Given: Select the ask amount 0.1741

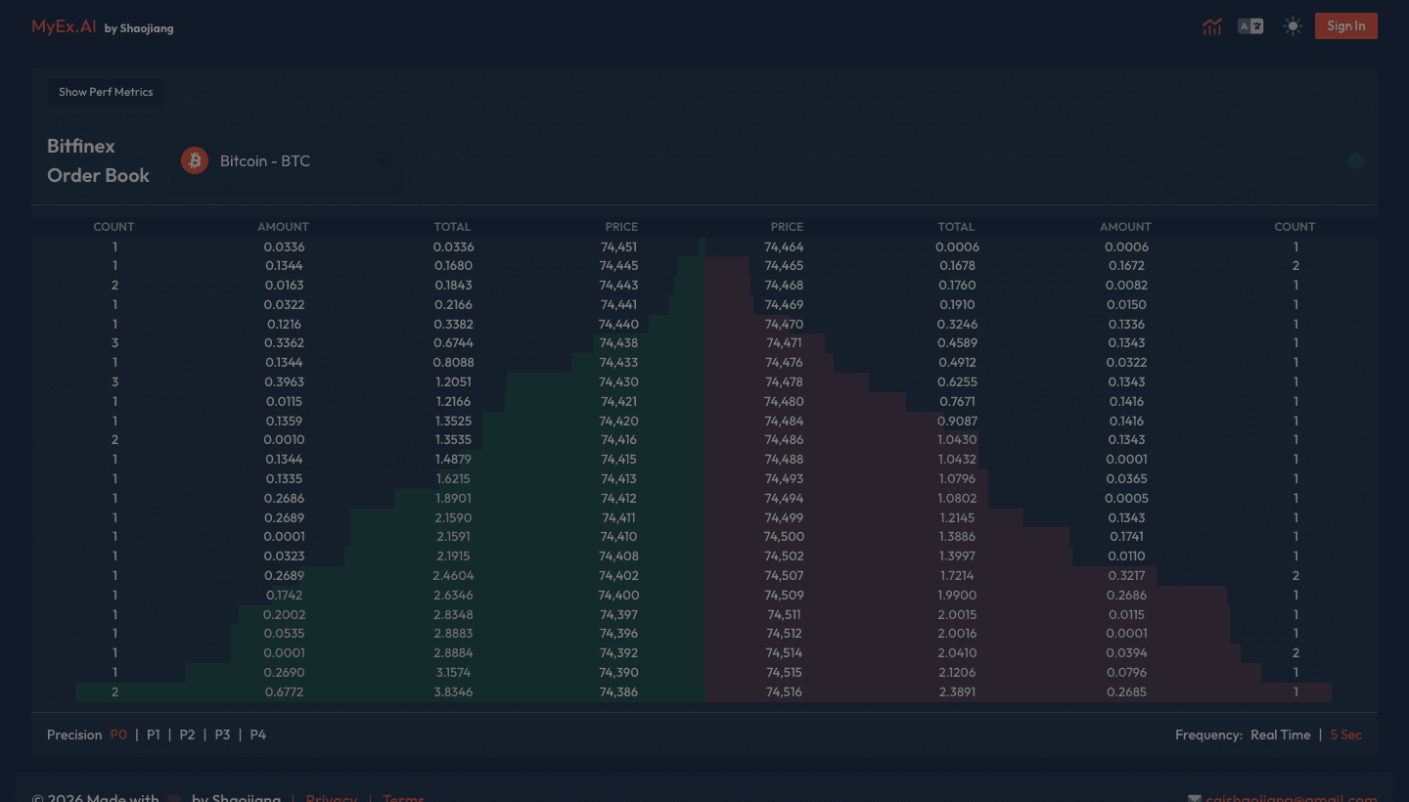Looking at the screenshot, I should coord(1126,537).
